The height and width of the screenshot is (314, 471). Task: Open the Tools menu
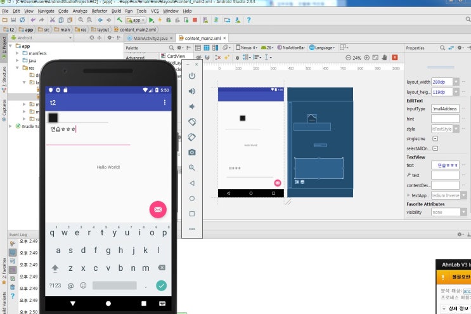tap(141, 11)
